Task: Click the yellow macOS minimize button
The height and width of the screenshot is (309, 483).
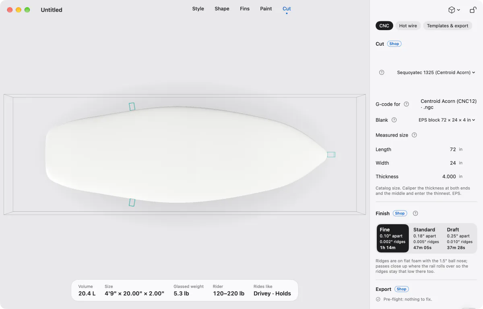Action: click(18, 10)
